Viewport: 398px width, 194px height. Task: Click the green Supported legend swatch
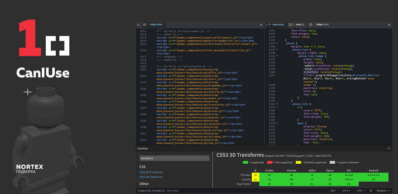245,162
